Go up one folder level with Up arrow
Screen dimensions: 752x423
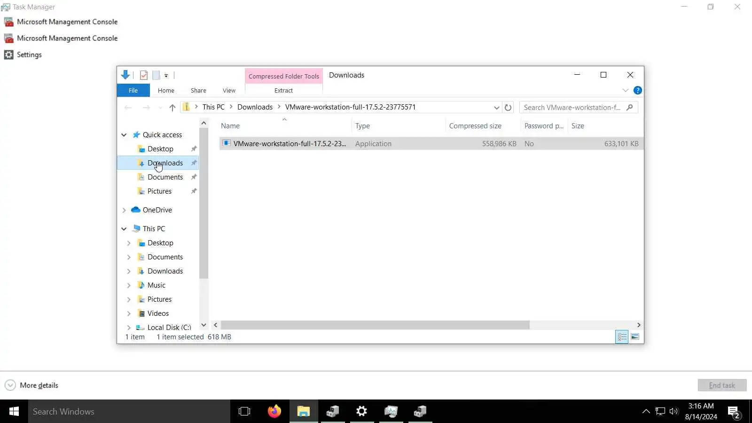(172, 108)
